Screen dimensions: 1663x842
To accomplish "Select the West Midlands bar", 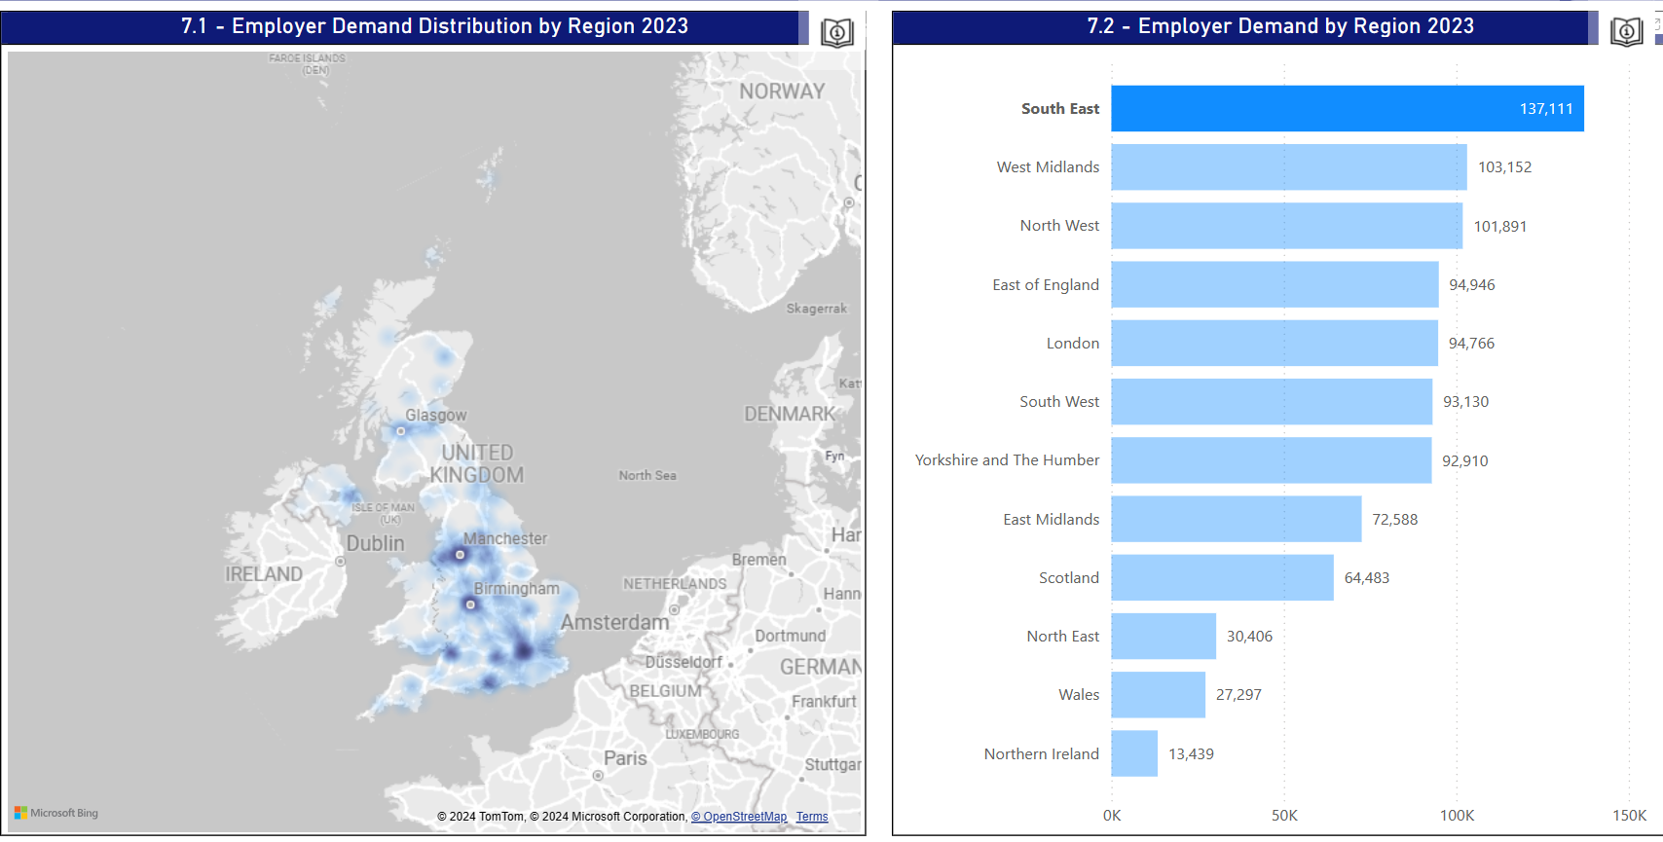I will point(1288,167).
